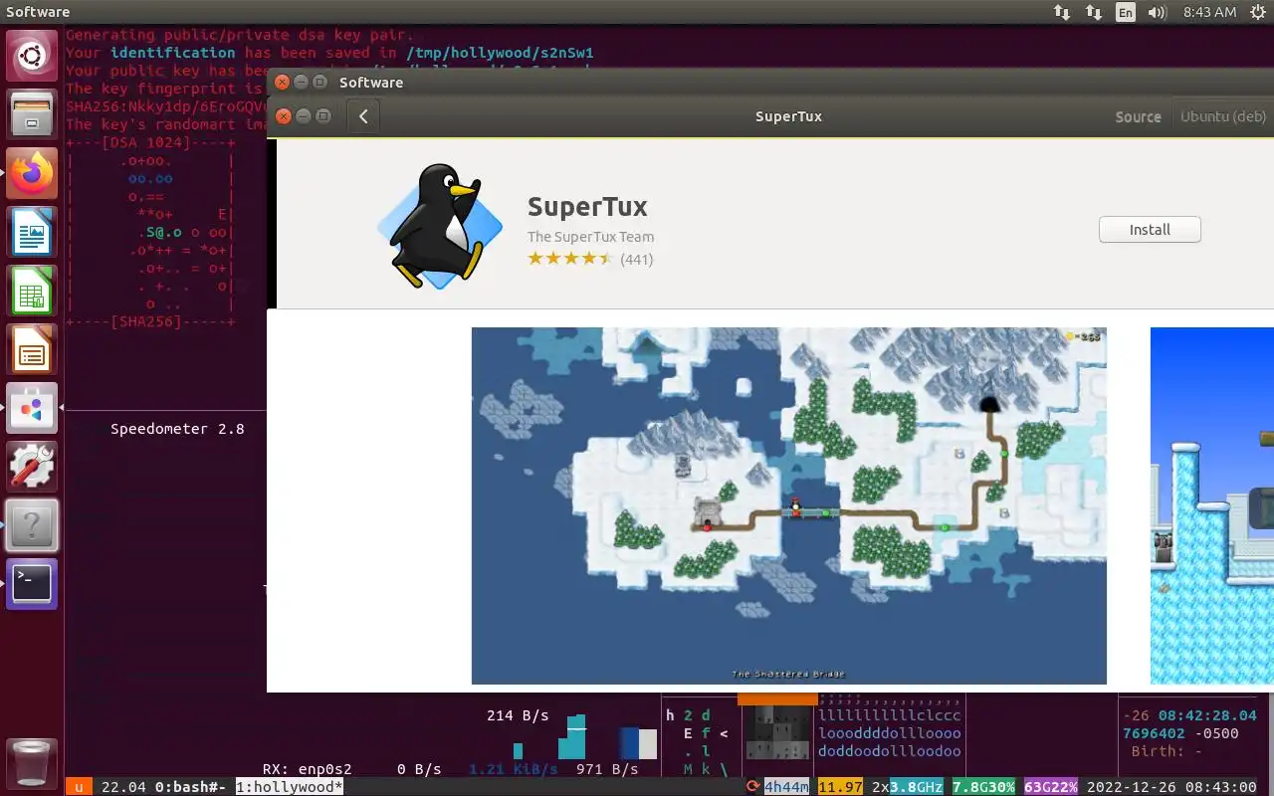Click the 4h44m uptime status entry
The height and width of the screenshot is (796, 1274).
coord(786,787)
